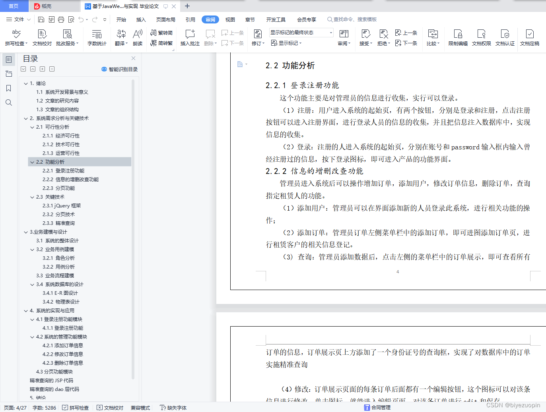Open 文档权限 document permissions
The image size is (546, 412).
[482, 38]
